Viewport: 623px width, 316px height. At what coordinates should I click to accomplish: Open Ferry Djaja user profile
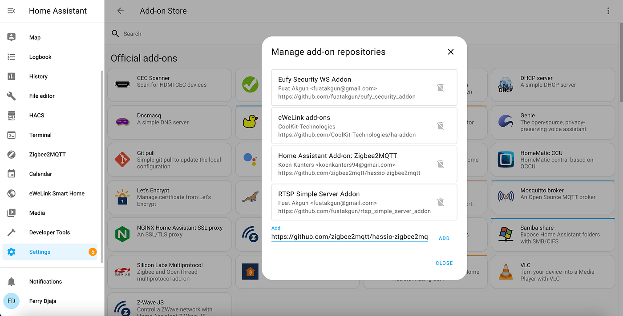click(50, 301)
